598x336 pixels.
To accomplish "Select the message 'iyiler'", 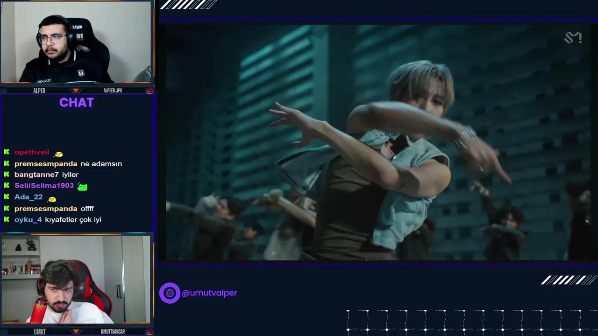I will [70, 175].
